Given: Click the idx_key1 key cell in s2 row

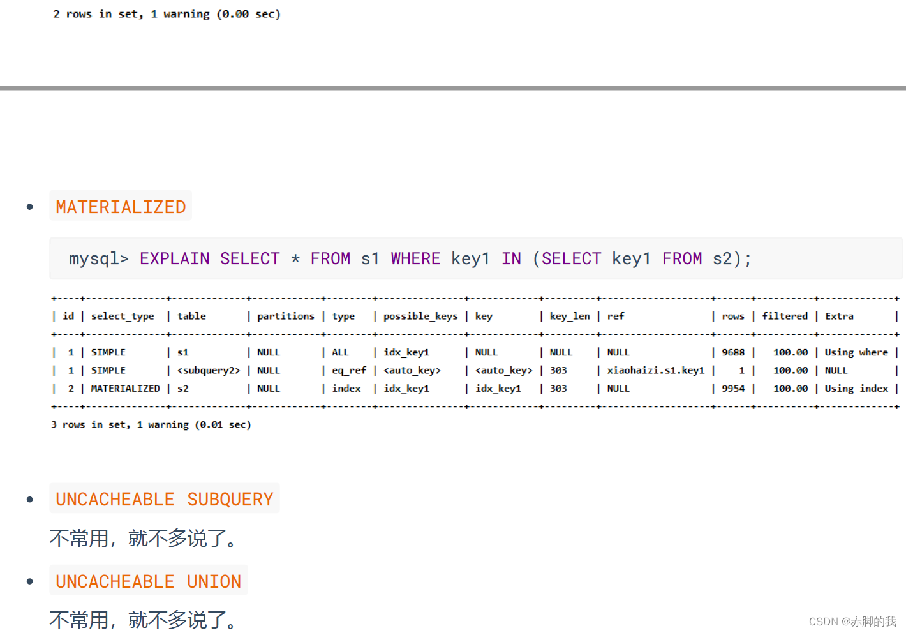Looking at the screenshot, I should 498,388.
